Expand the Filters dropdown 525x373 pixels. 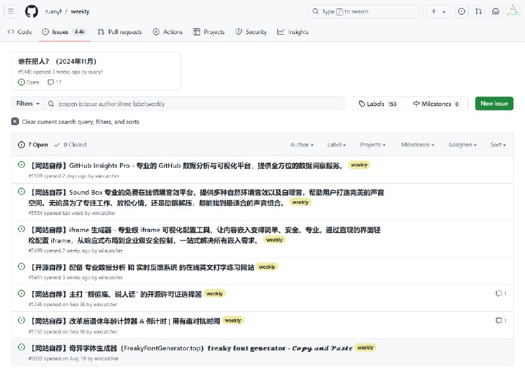coord(28,104)
